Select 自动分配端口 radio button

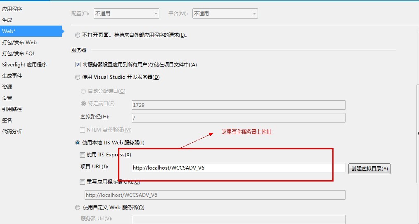83,91
